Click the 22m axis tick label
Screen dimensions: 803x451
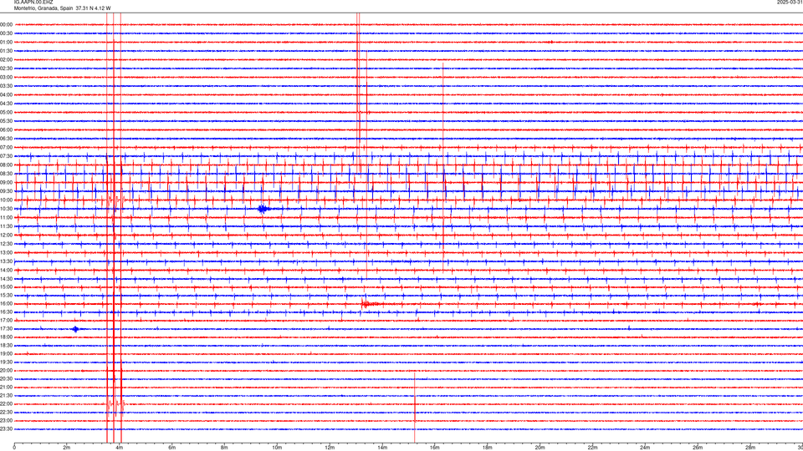[592, 448]
